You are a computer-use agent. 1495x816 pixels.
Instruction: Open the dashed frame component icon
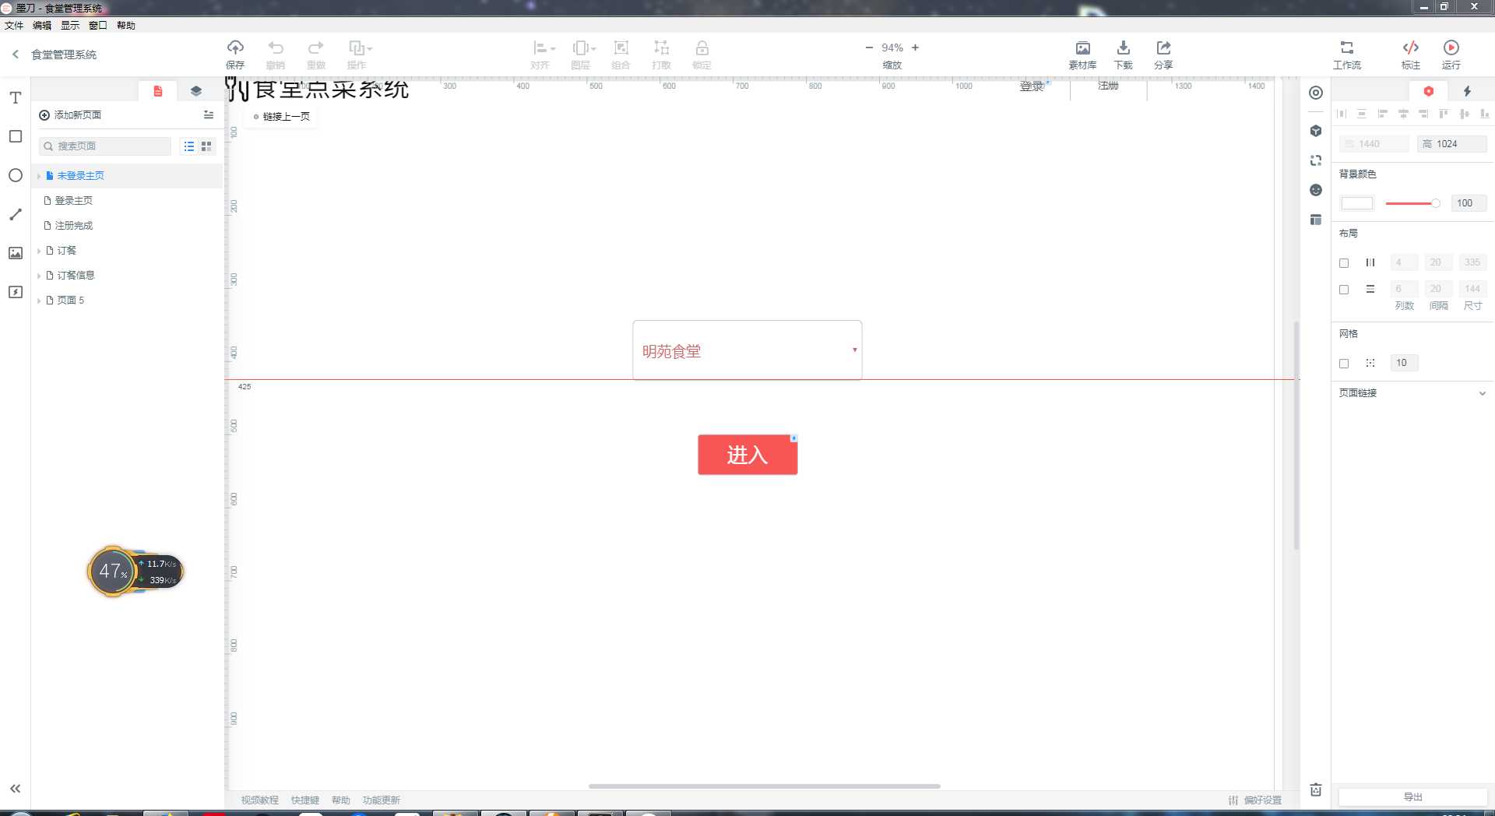(1316, 160)
